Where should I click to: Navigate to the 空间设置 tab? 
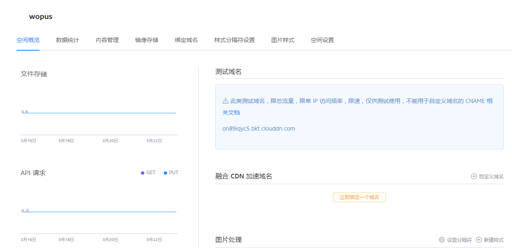click(x=322, y=40)
